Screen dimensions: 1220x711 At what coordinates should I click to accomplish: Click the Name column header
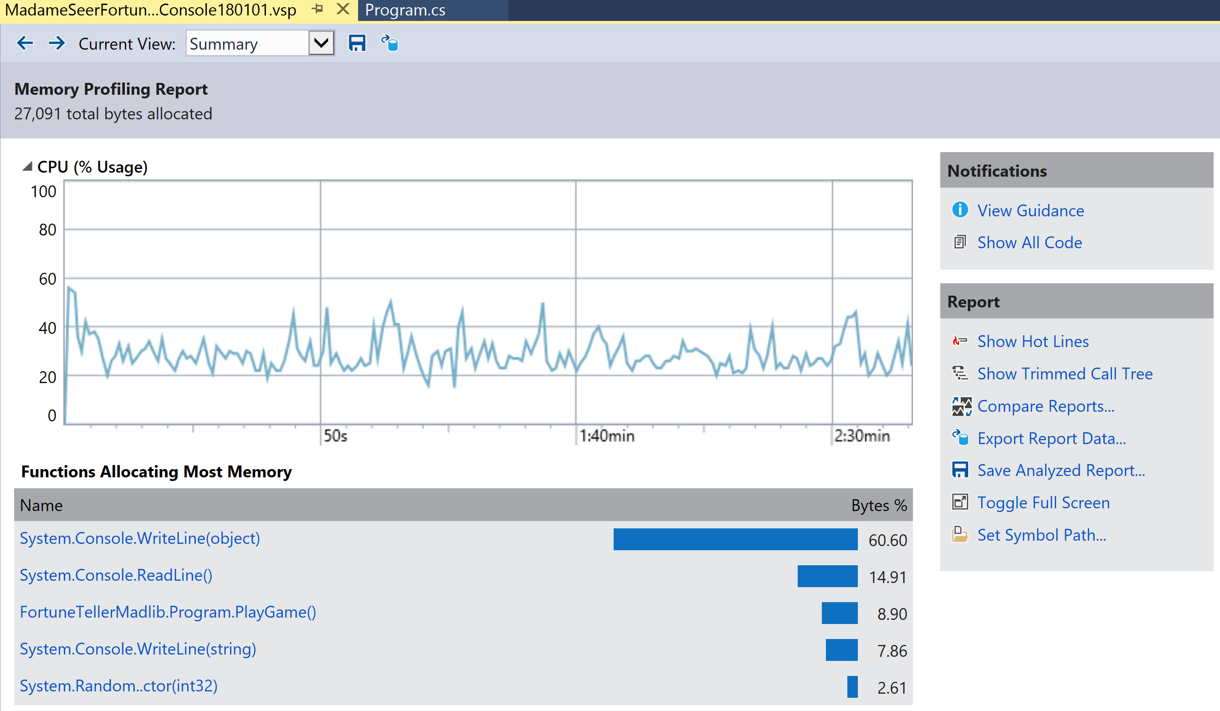[41, 505]
